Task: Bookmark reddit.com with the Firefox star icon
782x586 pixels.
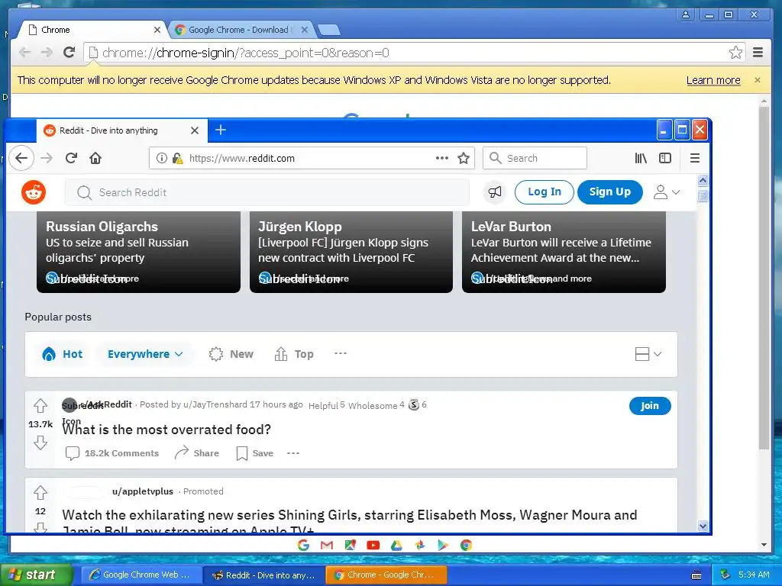Action: point(464,159)
